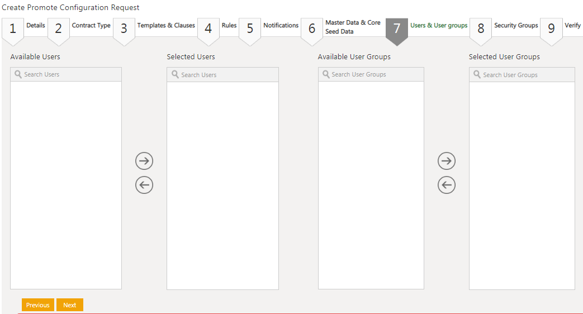Click step 1 Details number marker
583x314 pixels.
pos(13,29)
